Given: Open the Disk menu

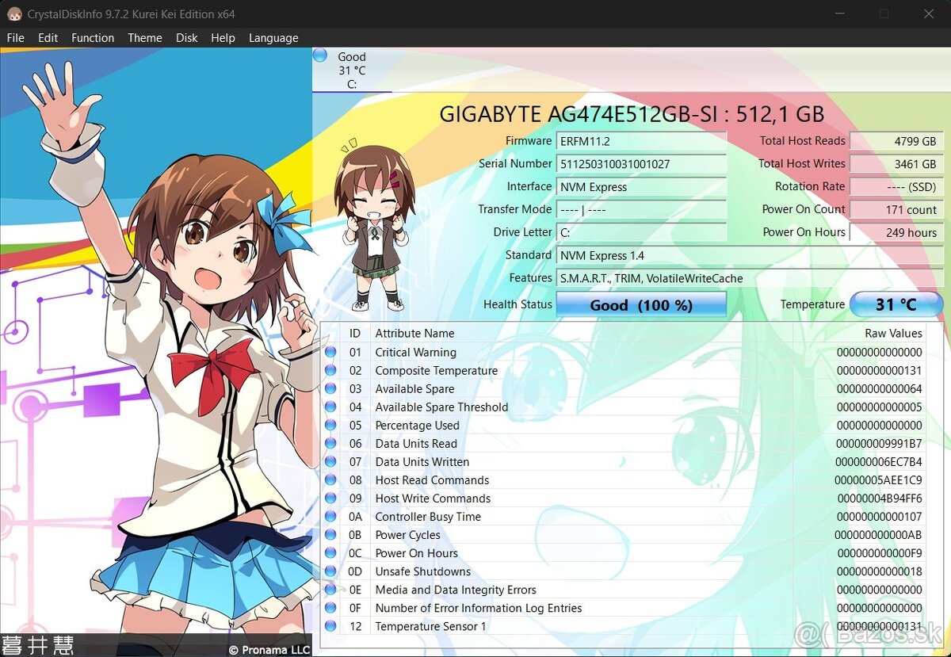Looking at the screenshot, I should 186,37.
